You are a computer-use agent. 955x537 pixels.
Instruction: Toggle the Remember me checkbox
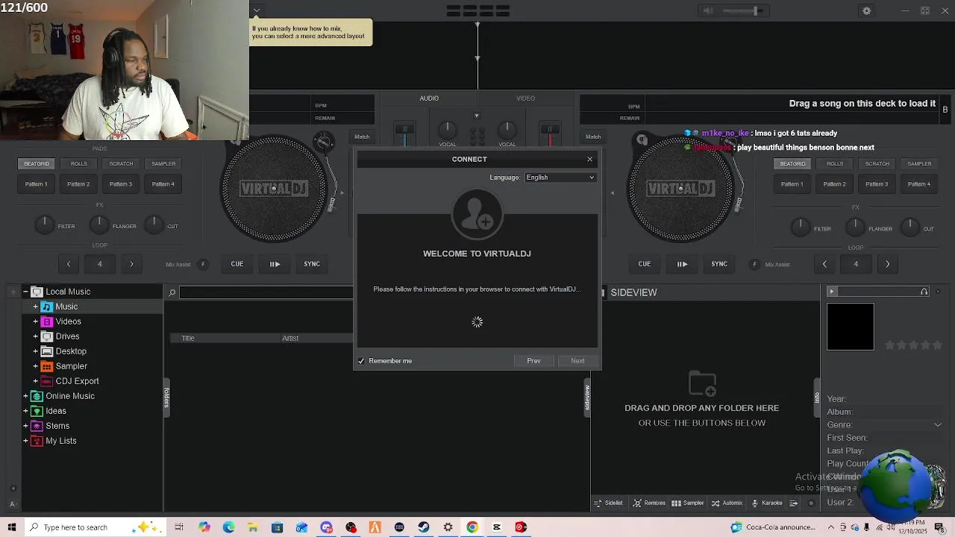pos(362,361)
